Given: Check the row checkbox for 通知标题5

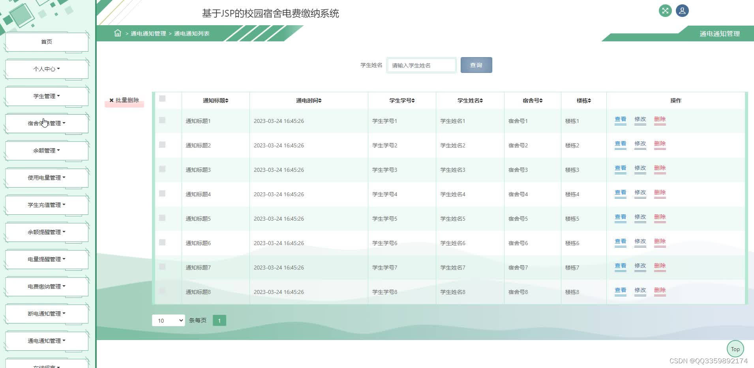Looking at the screenshot, I should (162, 218).
